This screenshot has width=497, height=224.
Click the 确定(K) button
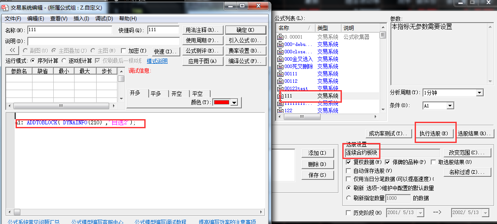click(246, 30)
